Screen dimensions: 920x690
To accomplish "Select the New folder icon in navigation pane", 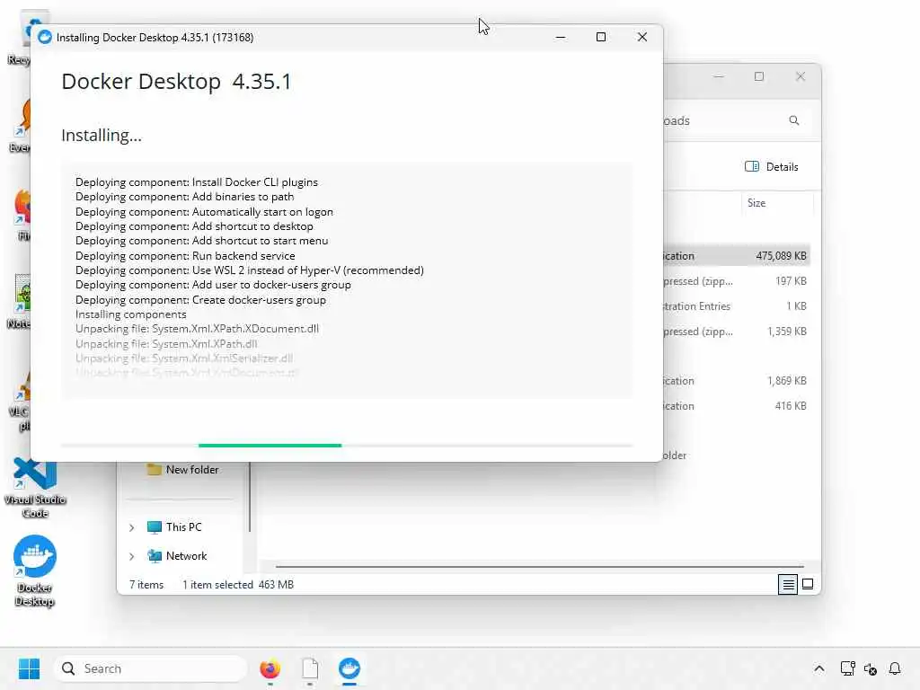I will [154, 469].
